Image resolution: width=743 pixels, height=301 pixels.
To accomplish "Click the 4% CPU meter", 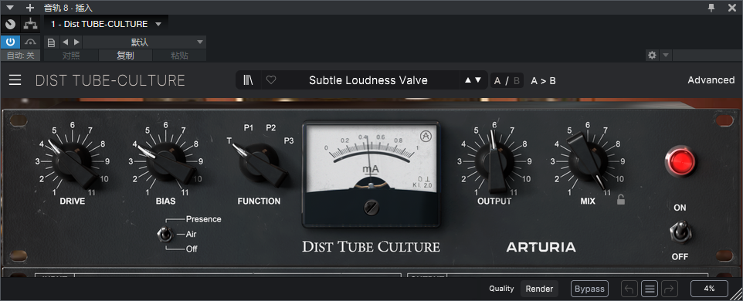I will (709, 289).
